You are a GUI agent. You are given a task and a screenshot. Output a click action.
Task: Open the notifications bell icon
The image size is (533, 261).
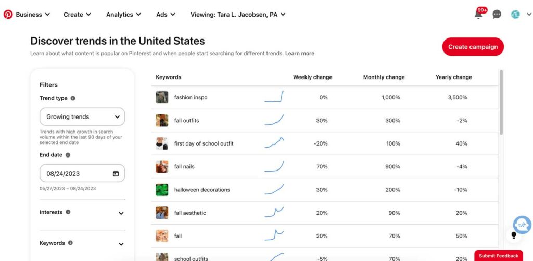[x=478, y=15]
